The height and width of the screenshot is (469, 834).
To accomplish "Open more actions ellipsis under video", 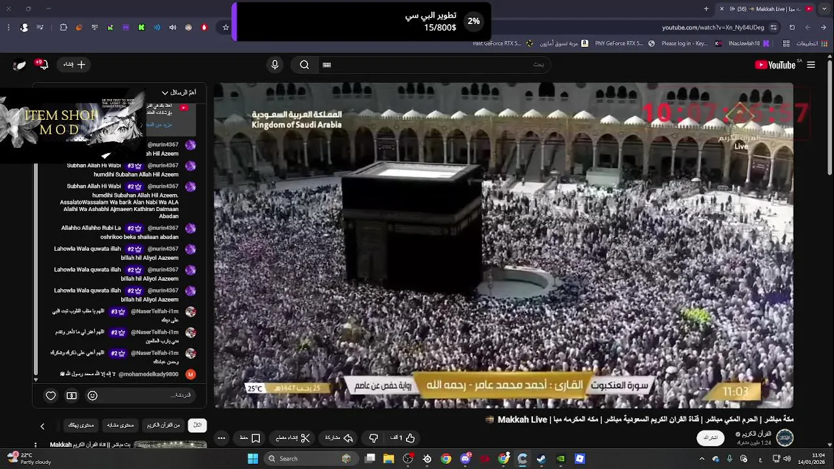I will coord(222,438).
